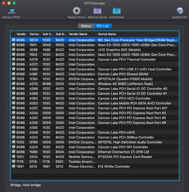Click lookup icon for Wireless-AC 9560 row
The width and height of the screenshot is (189, 192).
14,84
